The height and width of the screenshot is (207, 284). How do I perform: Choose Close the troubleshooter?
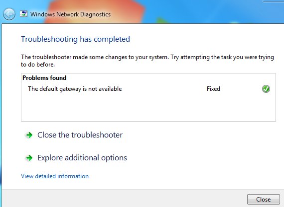click(80, 135)
